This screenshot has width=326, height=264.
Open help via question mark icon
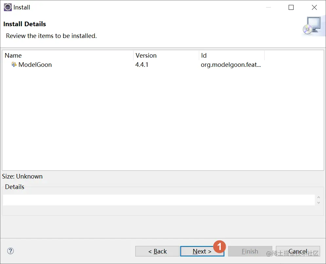(10, 251)
